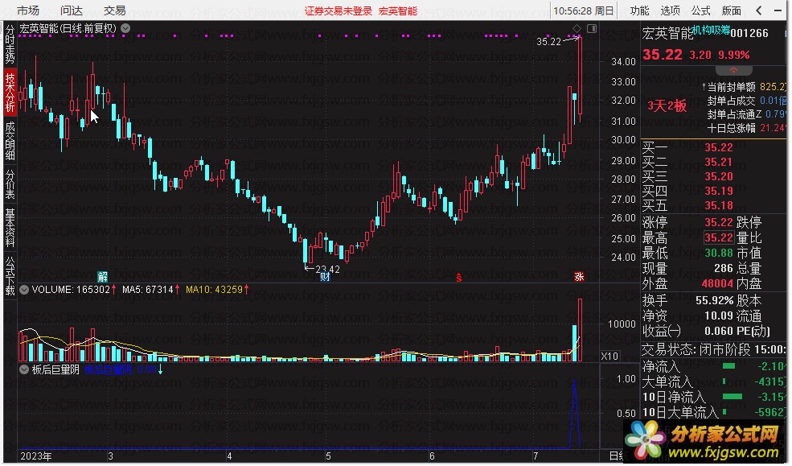Select the 成交明细 side tab
Viewport: 792px width, 466px height.
10,141
